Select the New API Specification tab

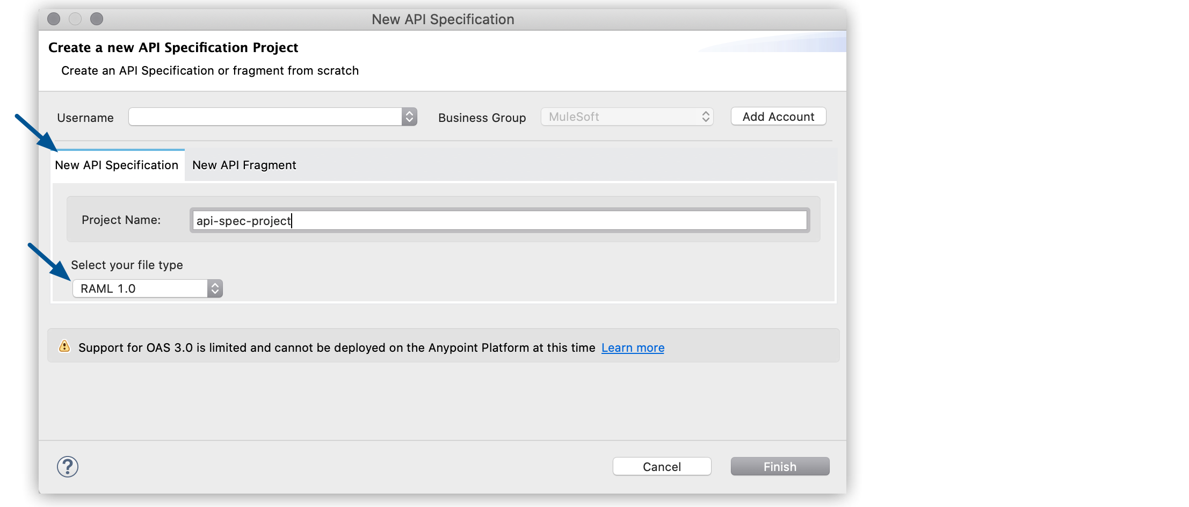(117, 165)
